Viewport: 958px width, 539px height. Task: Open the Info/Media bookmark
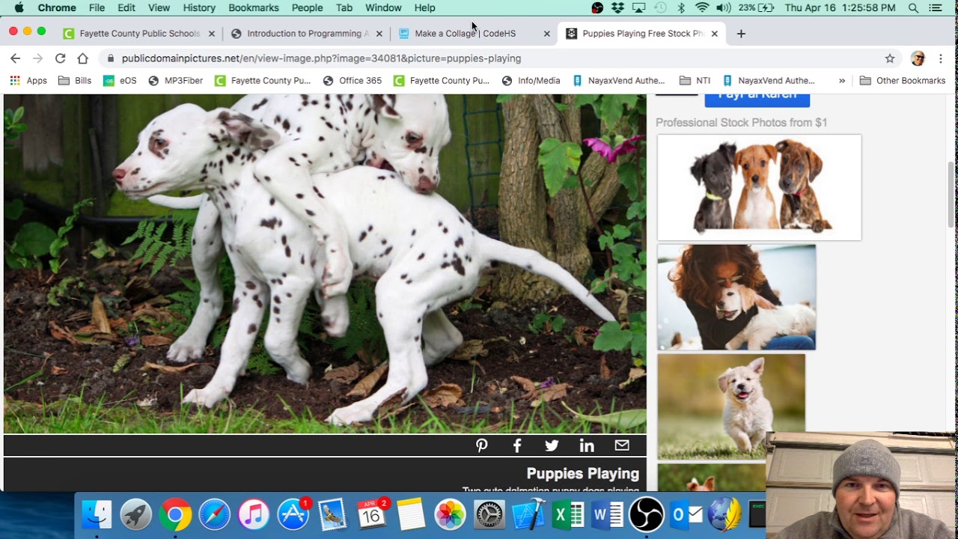point(531,81)
